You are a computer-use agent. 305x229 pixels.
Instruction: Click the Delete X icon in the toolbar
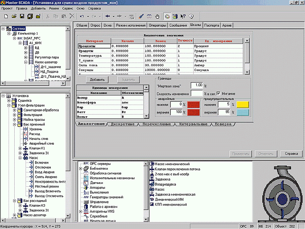click(x=72, y=16)
